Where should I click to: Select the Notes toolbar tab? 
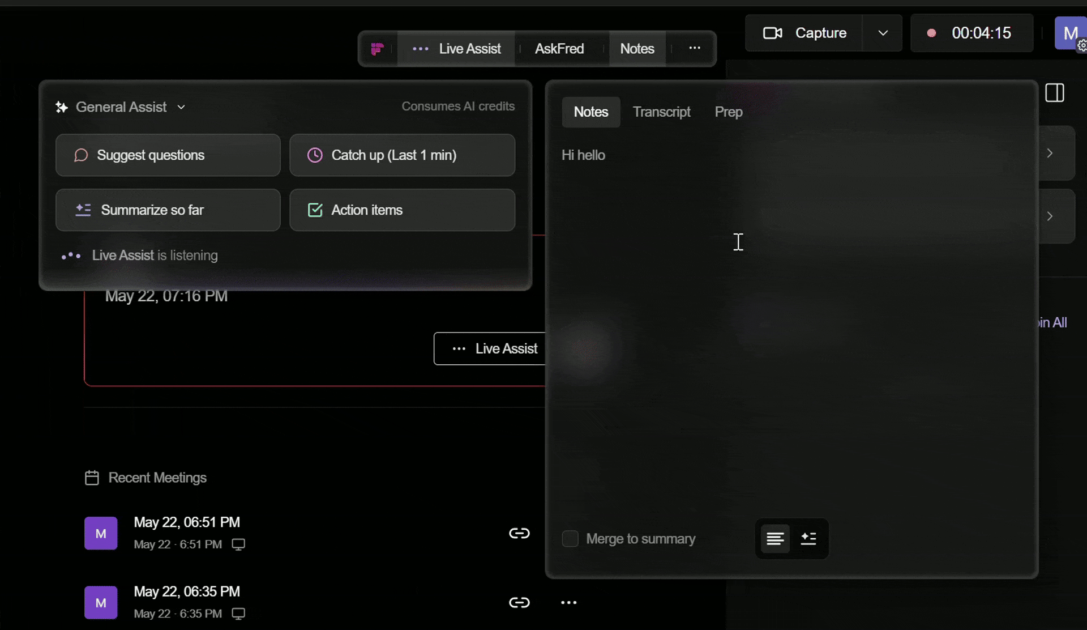tap(637, 49)
